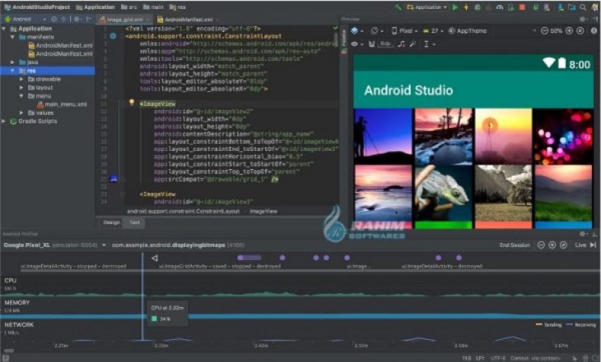
Task: Toggle the eye view options in Preview
Action: pyautogui.click(x=355, y=44)
